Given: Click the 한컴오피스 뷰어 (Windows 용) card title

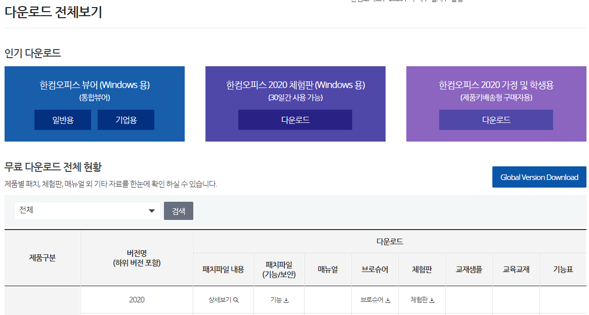Looking at the screenshot, I should point(95,85).
